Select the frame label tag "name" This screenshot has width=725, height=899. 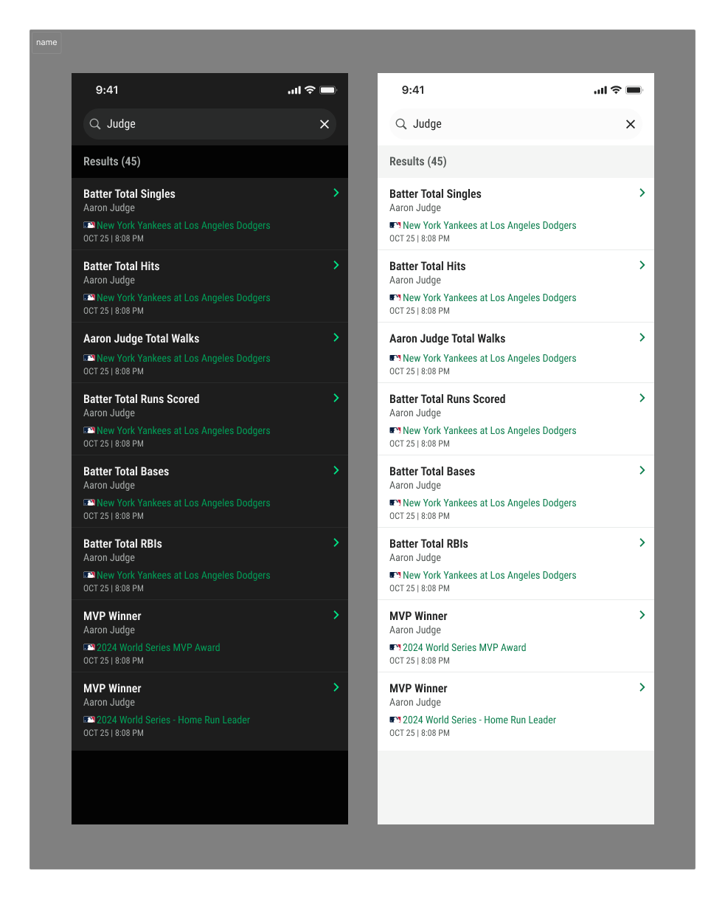[x=46, y=43]
